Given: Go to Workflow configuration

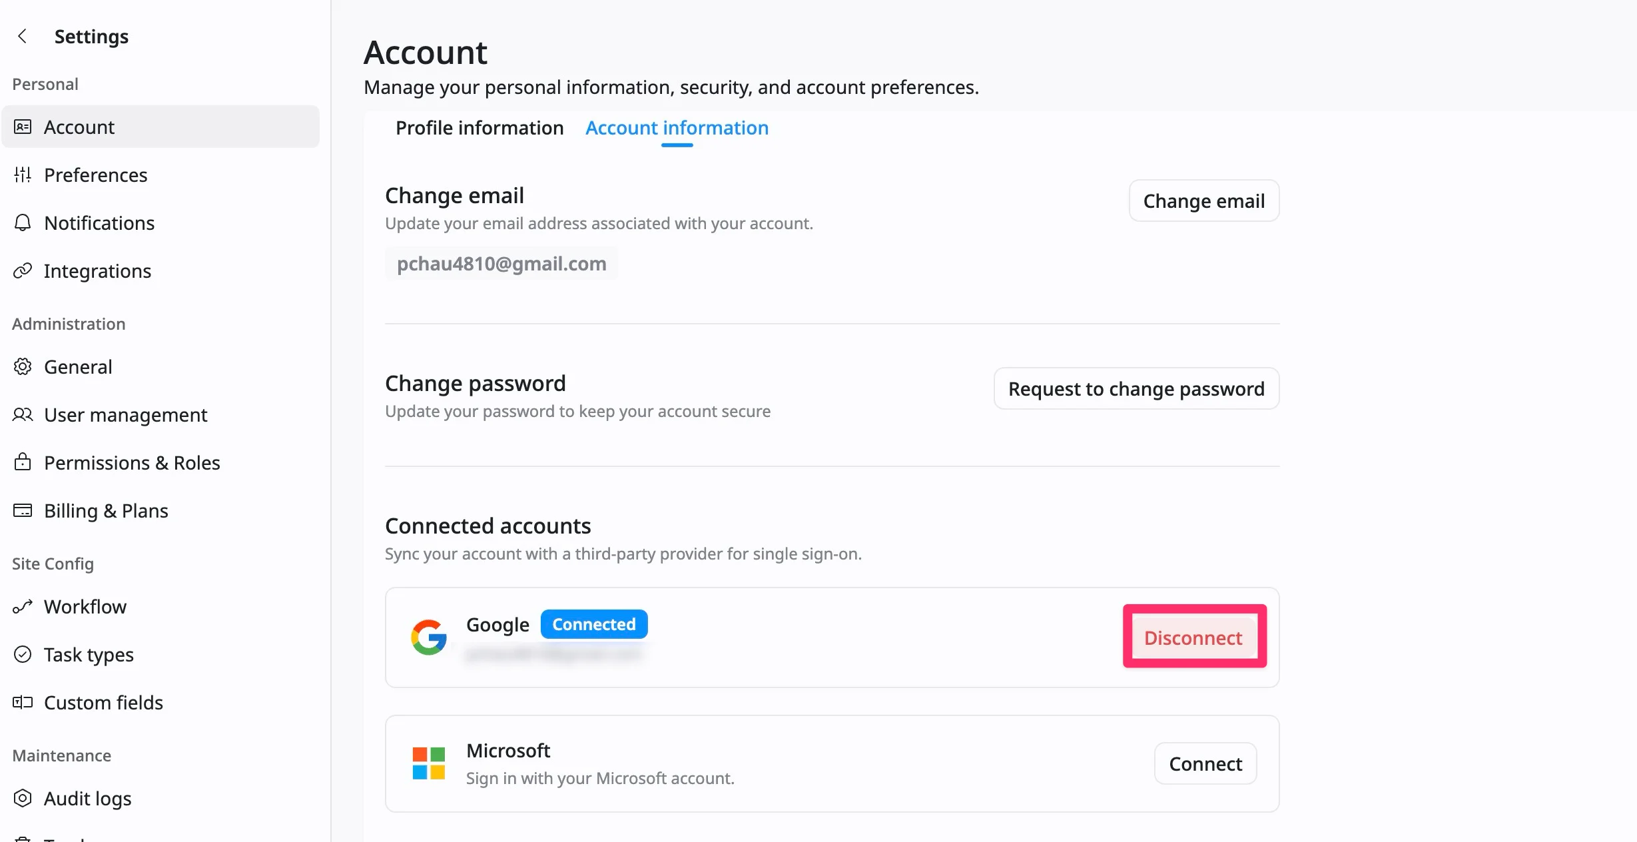Looking at the screenshot, I should pyautogui.click(x=161, y=606).
